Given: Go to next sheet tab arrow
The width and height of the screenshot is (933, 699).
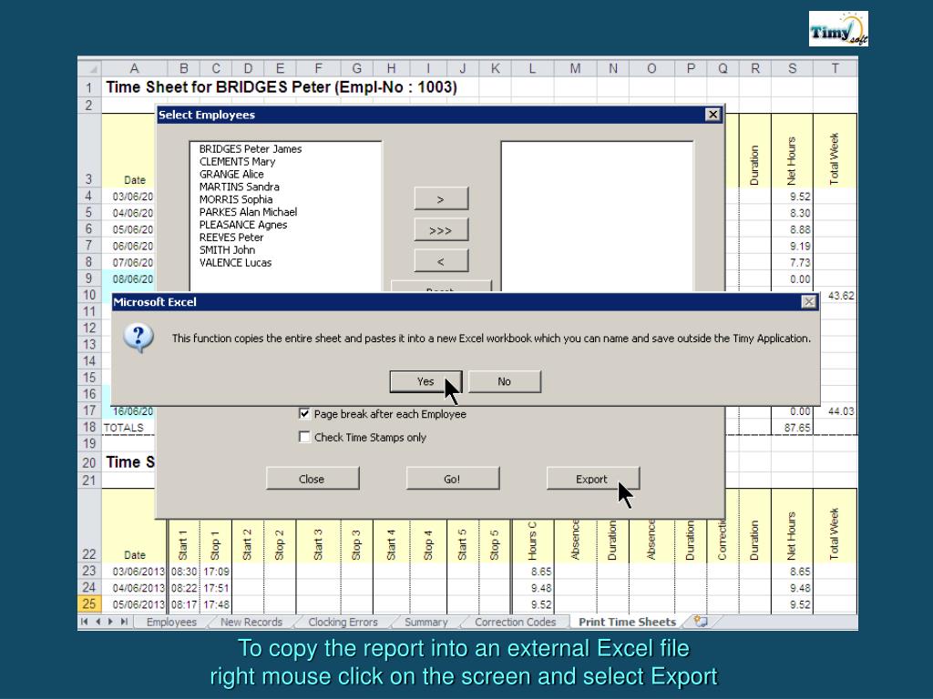Looking at the screenshot, I should point(110,622).
